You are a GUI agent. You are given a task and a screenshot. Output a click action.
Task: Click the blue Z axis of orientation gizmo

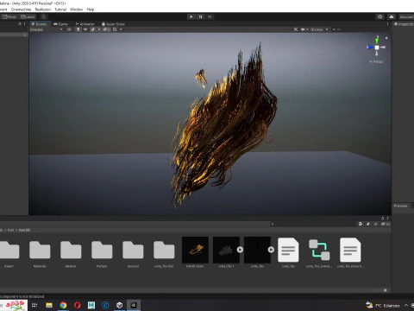pyautogui.click(x=370, y=48)
